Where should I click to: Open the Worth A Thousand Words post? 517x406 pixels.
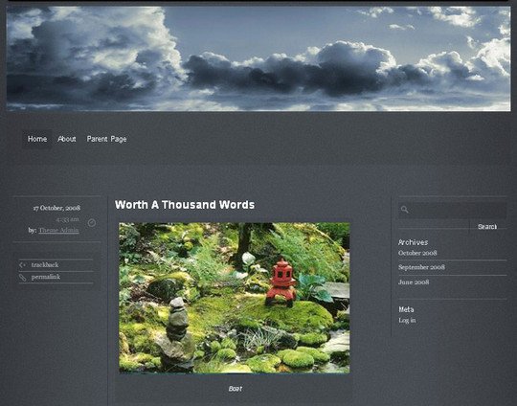[185, 205]
